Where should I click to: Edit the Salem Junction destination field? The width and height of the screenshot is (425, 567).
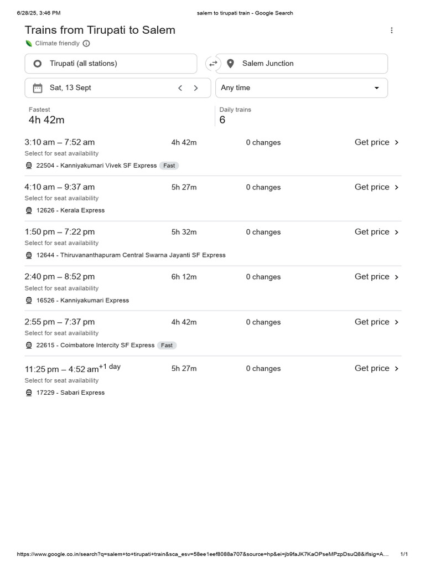(x=302, y=64)
